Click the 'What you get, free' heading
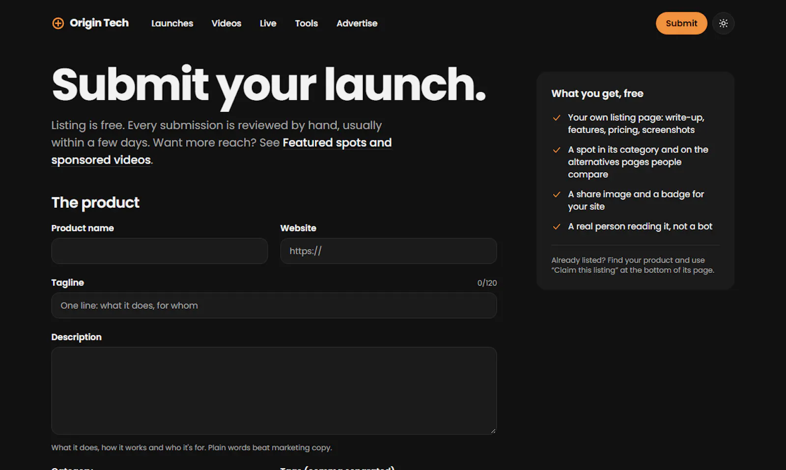This screenshot has height=470, width=786. tap(597, 93)
